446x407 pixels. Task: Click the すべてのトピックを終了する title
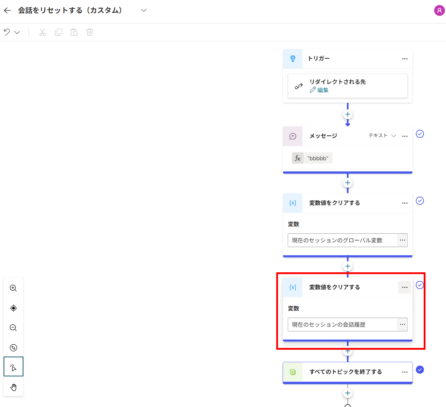[x=346, y=372]
